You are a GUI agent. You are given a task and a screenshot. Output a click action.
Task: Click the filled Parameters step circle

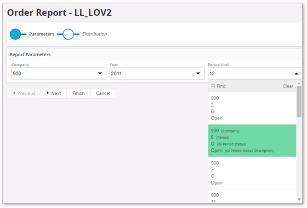[x=15, y=34]
